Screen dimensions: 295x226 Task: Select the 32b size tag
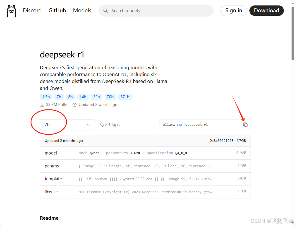click(x=97, y=97)
